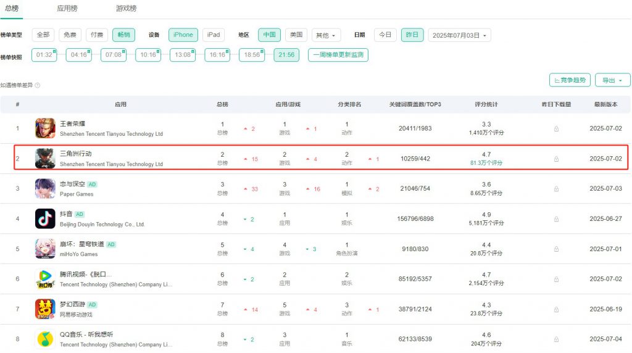Click the 81.3万个评分 rating count
This screenshot has height=353, width=632.
(486, 163)
